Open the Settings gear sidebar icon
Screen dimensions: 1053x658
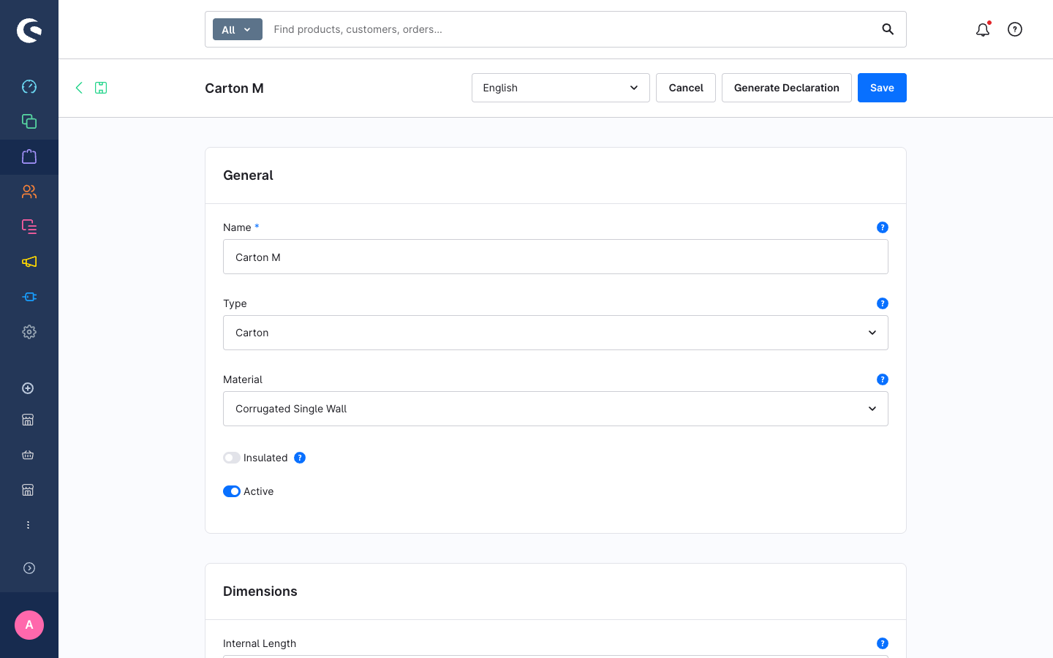[x=29, y=332]
